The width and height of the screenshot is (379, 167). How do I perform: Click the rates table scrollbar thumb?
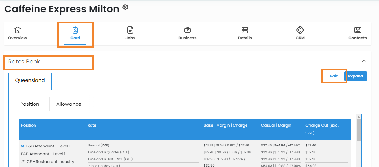tap(358, 130)
